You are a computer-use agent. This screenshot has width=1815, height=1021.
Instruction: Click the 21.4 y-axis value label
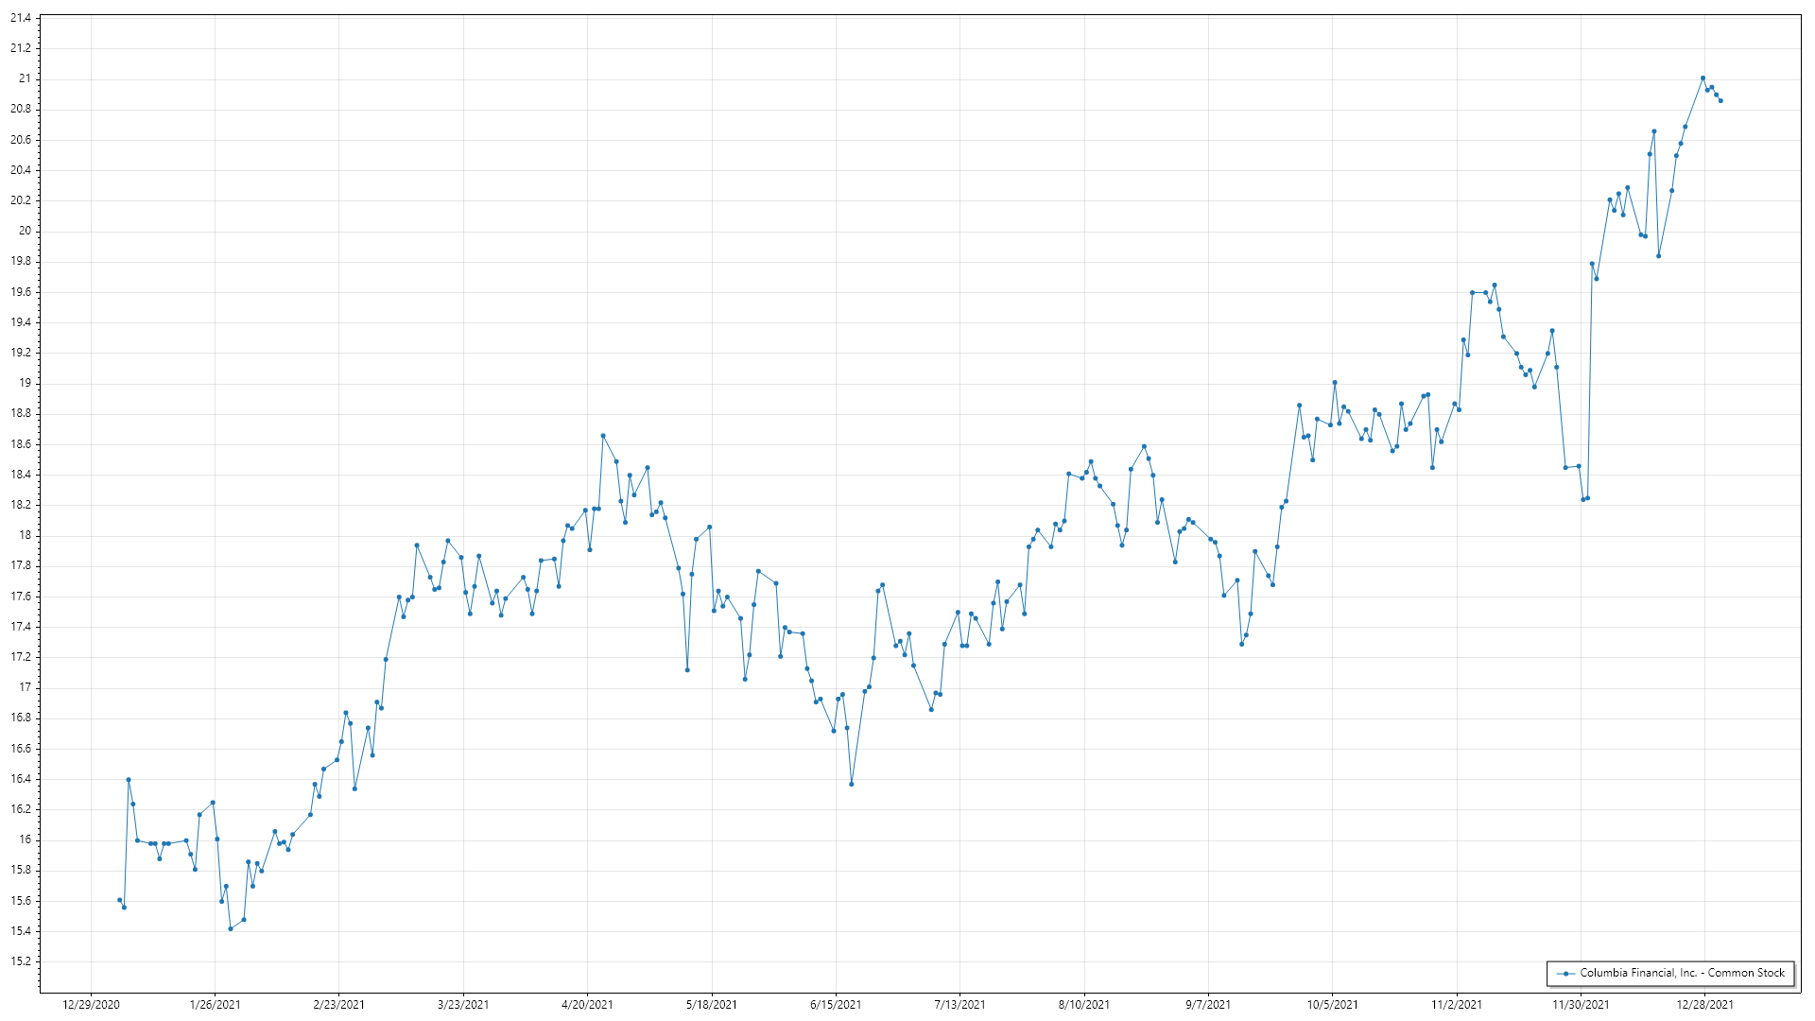(21, 18)
